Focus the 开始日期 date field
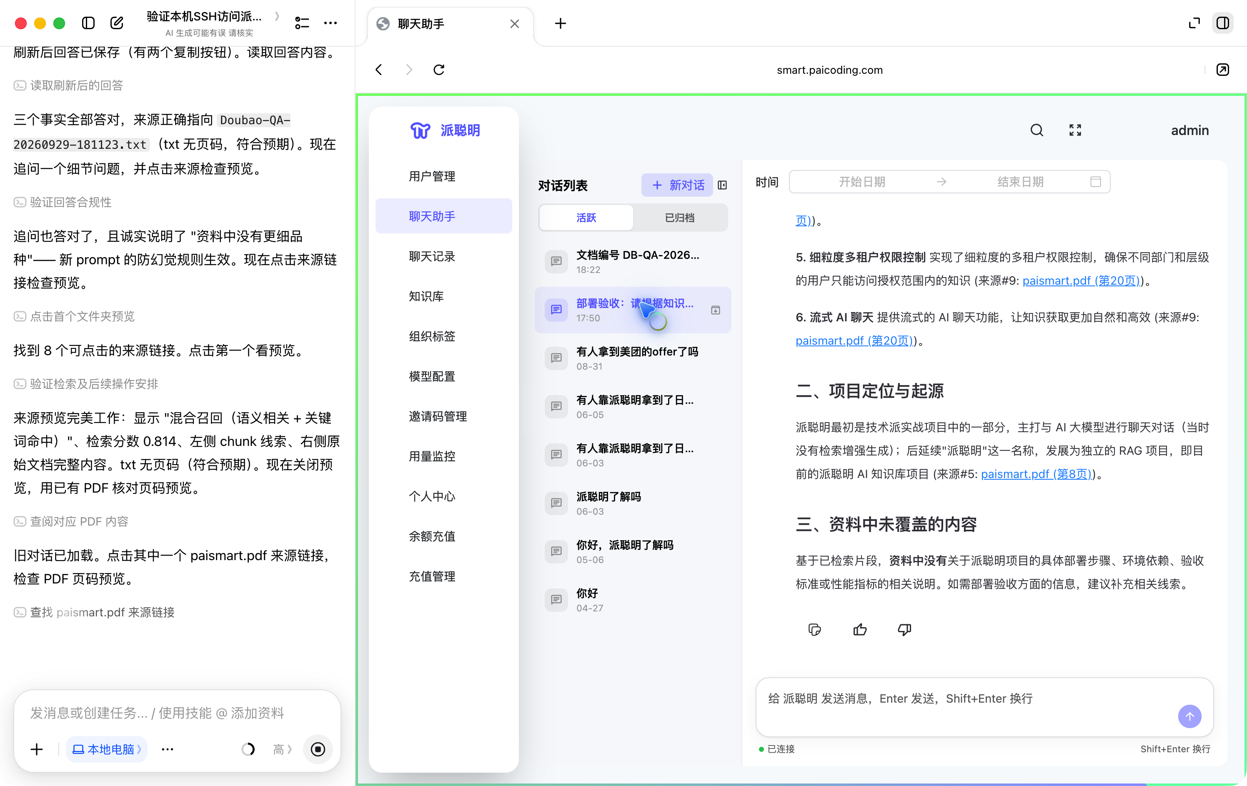Image resolution: width=1247 pixels, height=786 pixels. [x=862, y=181]
